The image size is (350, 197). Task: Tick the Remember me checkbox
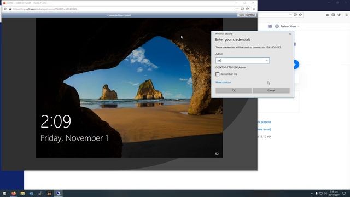(218, 74)
